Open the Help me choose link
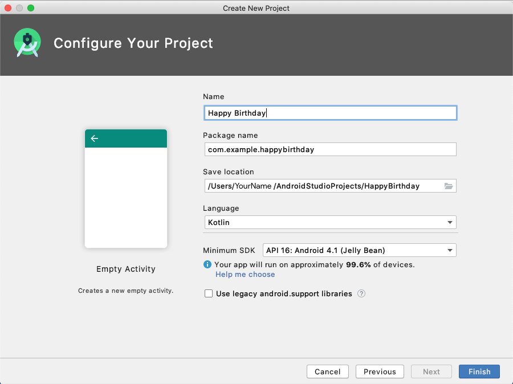This screenshot has height=384, width=513. tap(245, 275)
